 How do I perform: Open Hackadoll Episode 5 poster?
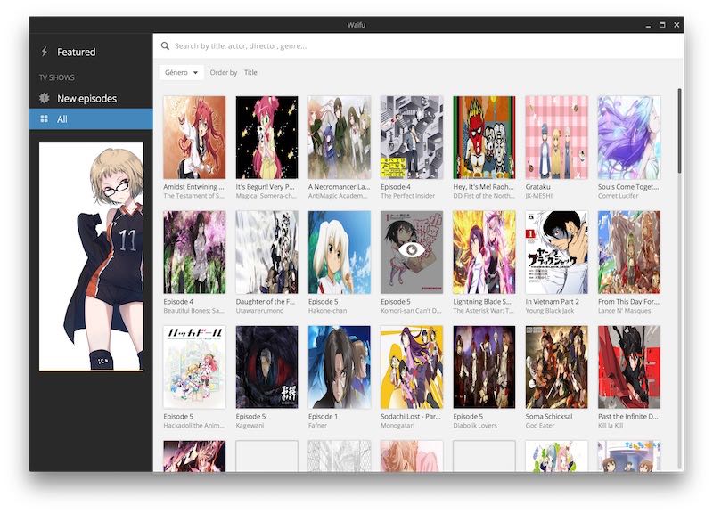point(194,367)
